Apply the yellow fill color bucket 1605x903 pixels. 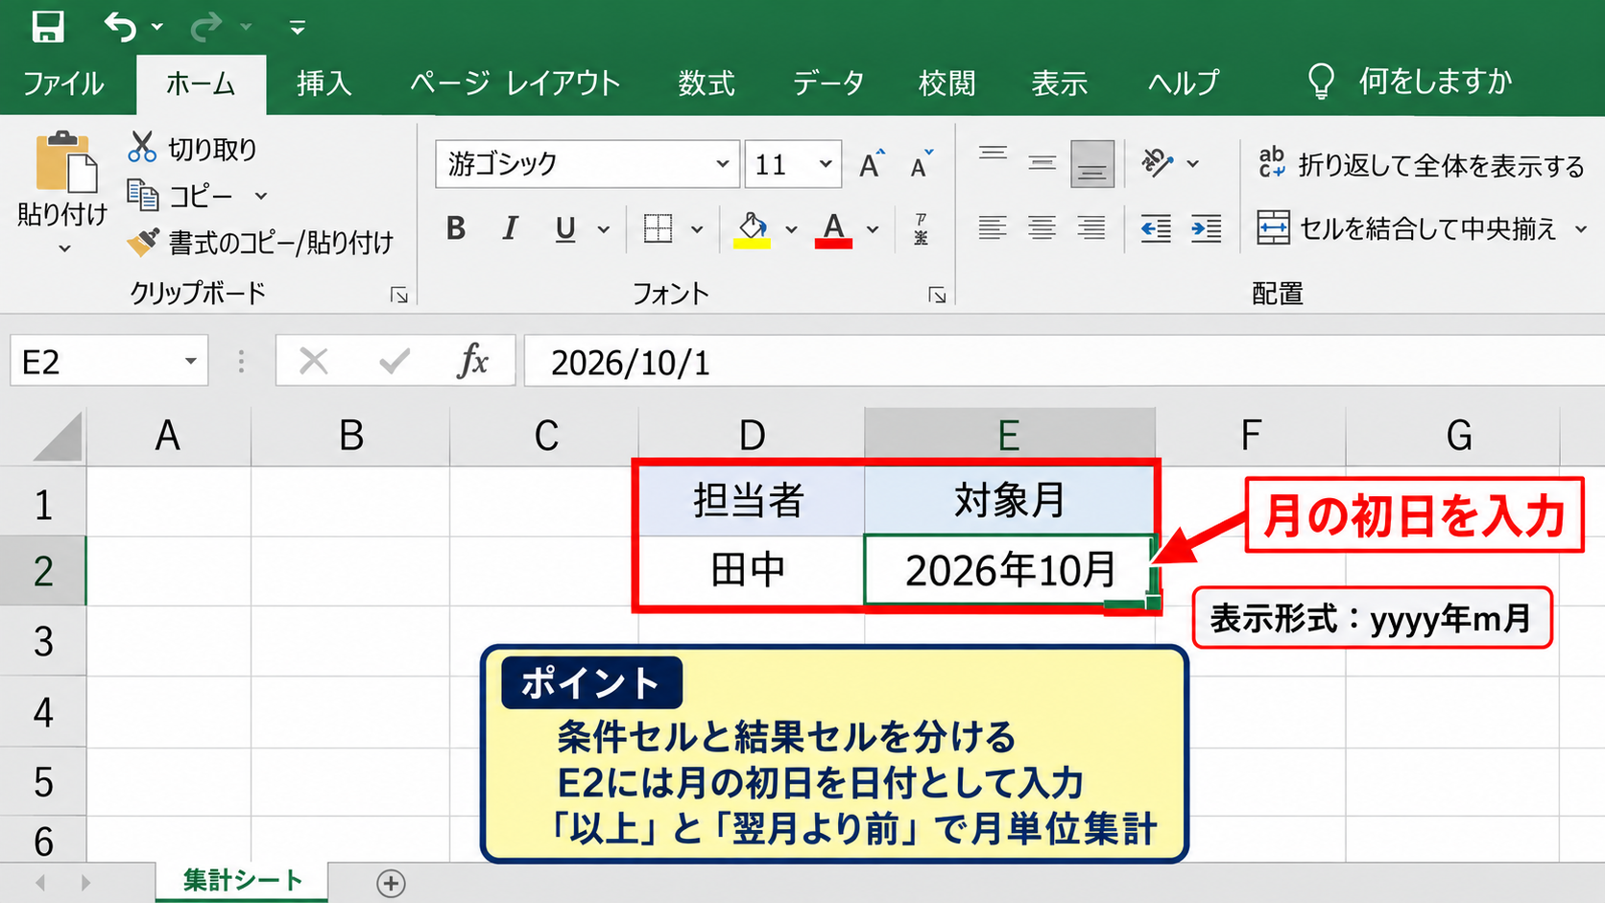pyautogui.click(x=753, y=229)
